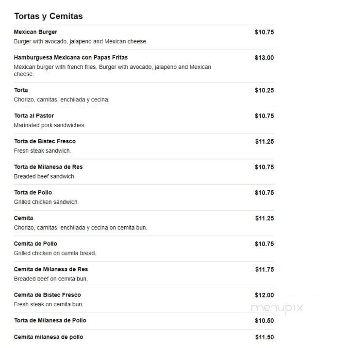Viewport: 364px width, 348px height.
Task: Select Cemita milanesa de pollo
Action: pyautogui.click(x=49, y=337)
